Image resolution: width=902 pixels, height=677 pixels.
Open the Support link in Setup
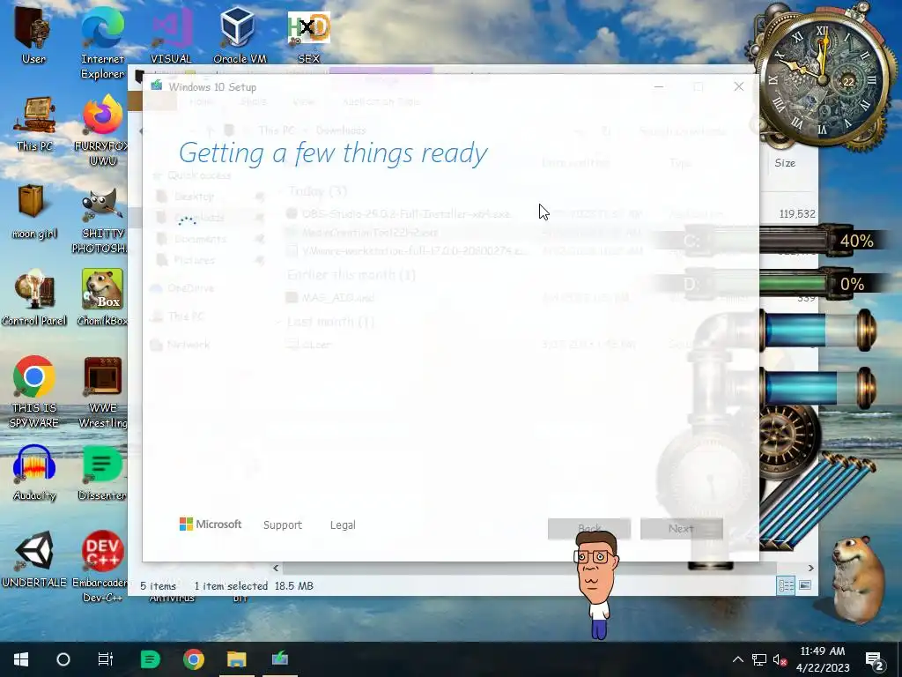(283, 525)
